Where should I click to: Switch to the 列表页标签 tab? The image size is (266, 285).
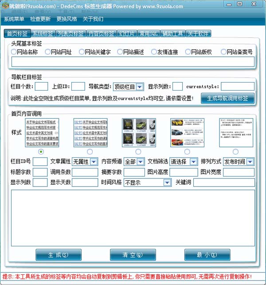[x=71, y=34]
